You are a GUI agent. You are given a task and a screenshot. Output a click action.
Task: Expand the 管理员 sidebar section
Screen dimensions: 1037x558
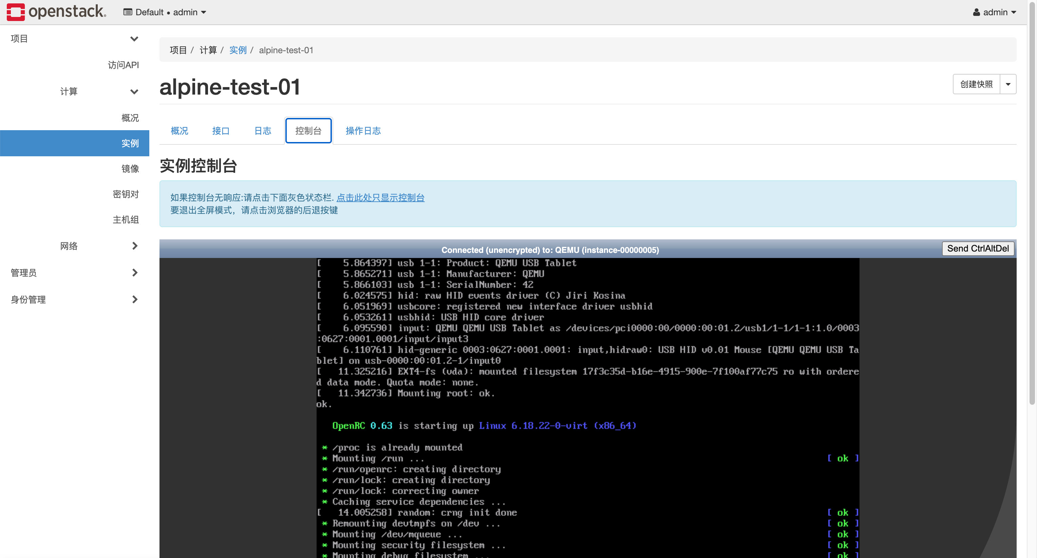[74, 273]
